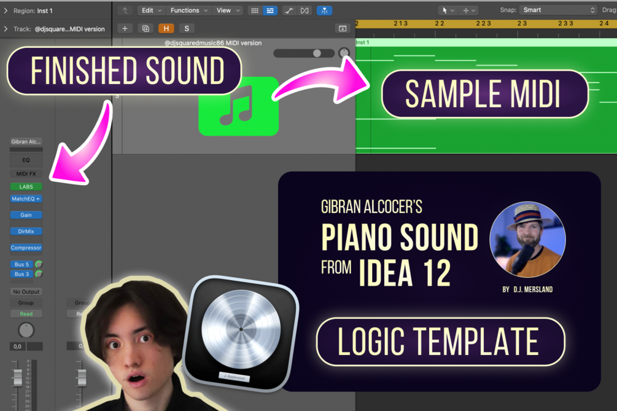This screenshot has width=617, height=411.
Task: Toggle the automation curve icon
Action: [x=289, y=10]
